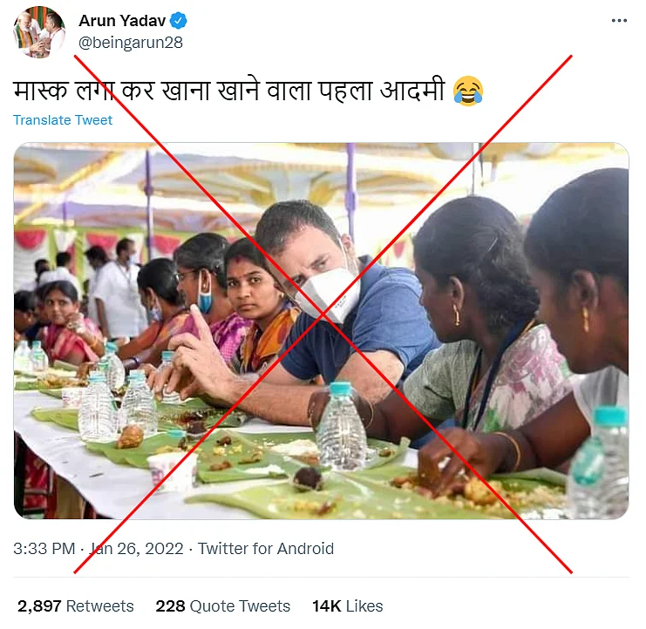Click the blue verified badge
The height and width of the screenshot is (629, 646).
click(179, 21)
